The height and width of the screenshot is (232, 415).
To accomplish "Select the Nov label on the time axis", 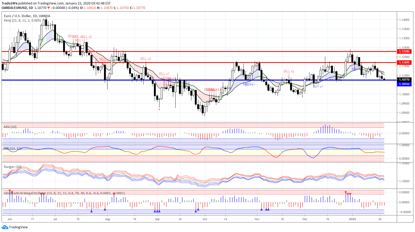I will tap(257, 219).
